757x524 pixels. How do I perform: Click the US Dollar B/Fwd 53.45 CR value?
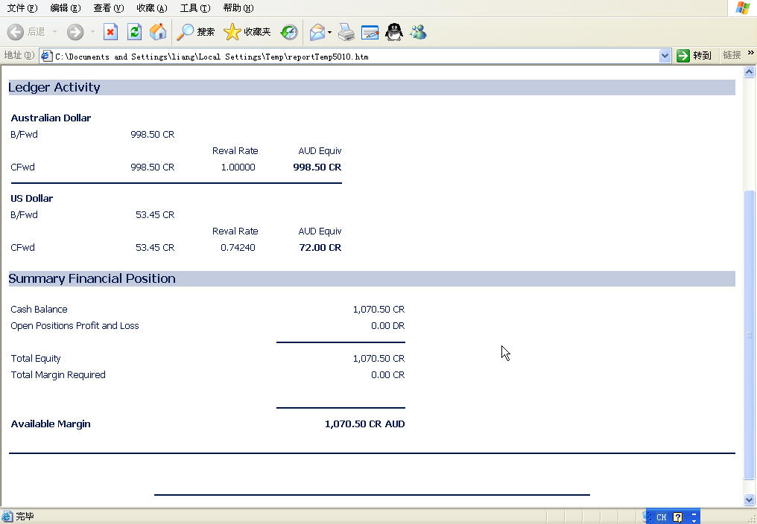click(x=155, y=214)
